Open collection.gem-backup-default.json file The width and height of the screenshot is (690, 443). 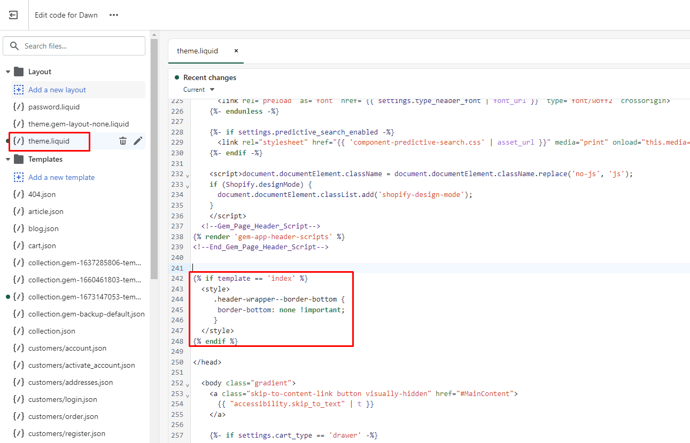pos(87,314)
